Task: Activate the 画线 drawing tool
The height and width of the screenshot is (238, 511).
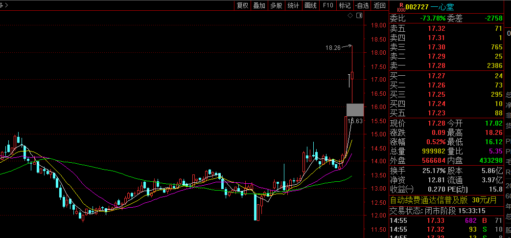Action: pos(310,5)
